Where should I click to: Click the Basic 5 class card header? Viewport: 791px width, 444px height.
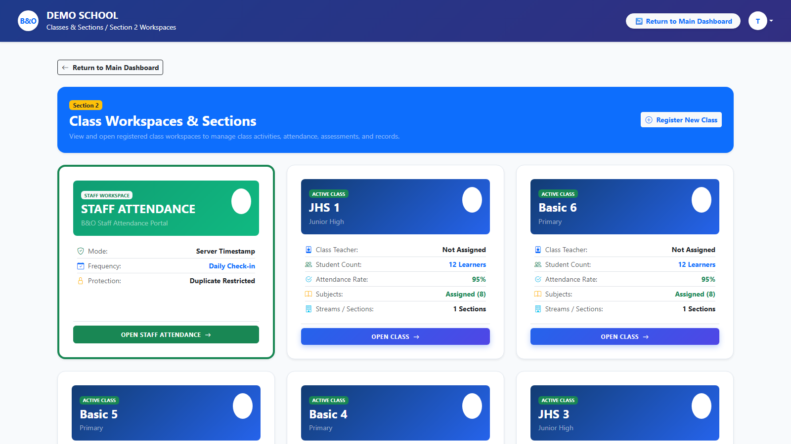coord(166,413)
